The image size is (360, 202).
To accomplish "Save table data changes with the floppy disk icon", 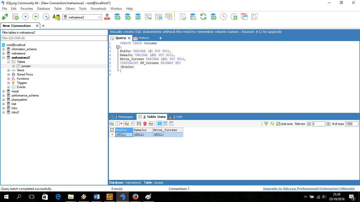I will click(139, 124).
